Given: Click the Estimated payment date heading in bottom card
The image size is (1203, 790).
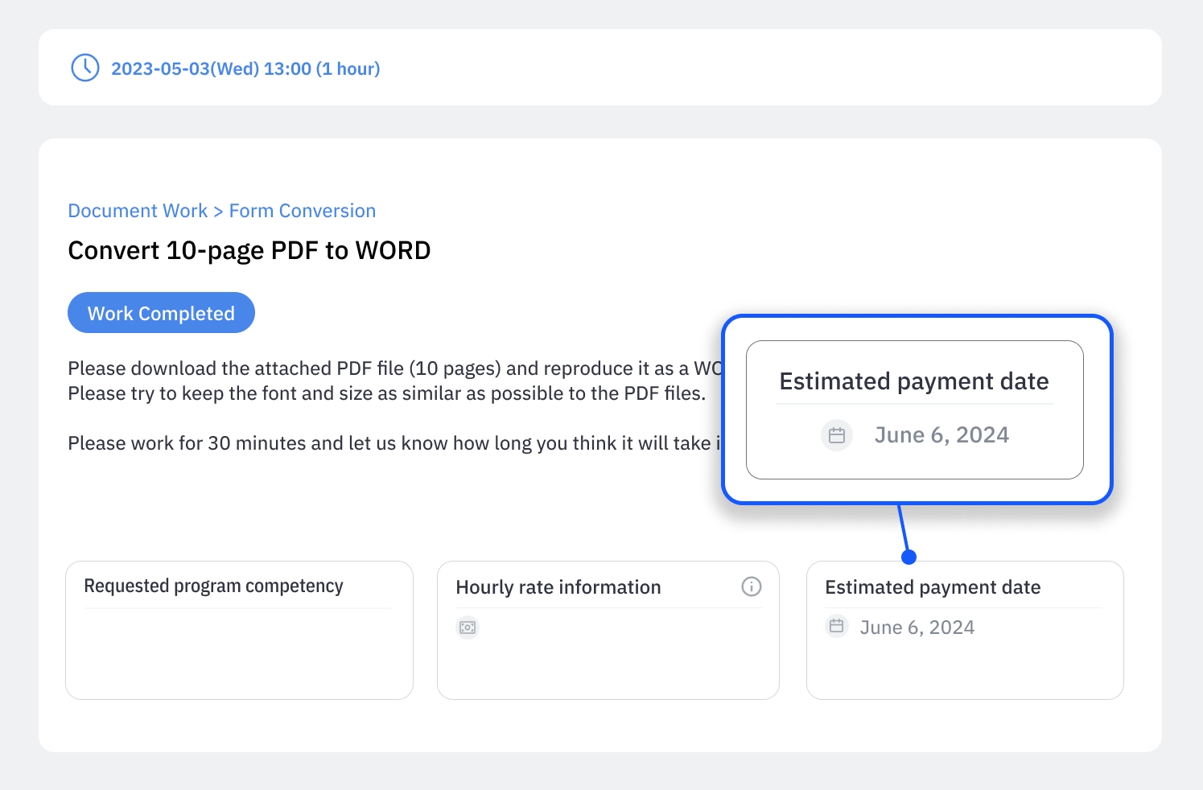Looking at the screenshot, I should click(x=933, y=587).
